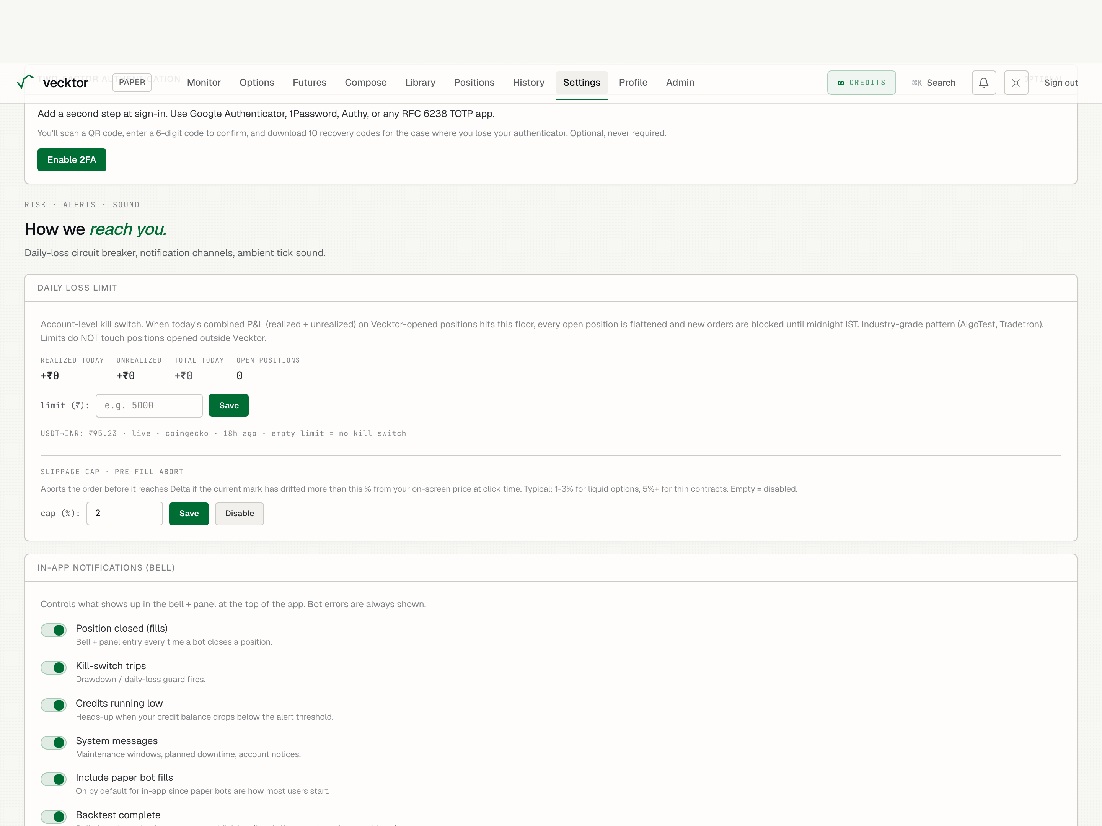Click the PAPER mode badge
This screenshot has height=826, width=1102.
pos(132,82)
